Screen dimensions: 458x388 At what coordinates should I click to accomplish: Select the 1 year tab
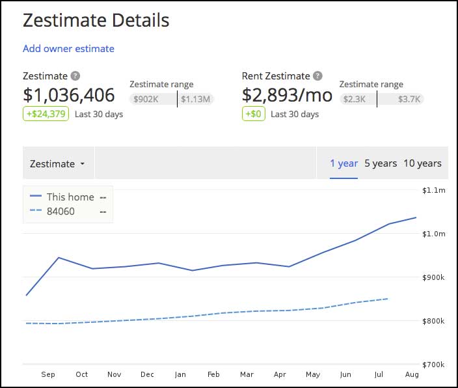pyautogui.click(x=343, y=163)
